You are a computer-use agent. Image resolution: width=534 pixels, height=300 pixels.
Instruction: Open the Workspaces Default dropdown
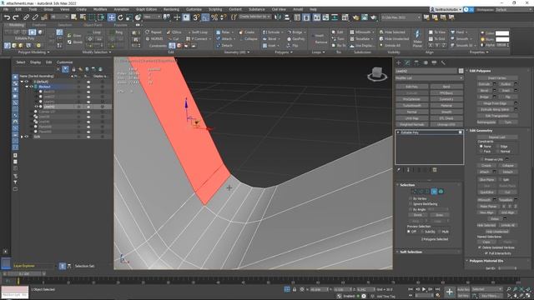point(514,9)
